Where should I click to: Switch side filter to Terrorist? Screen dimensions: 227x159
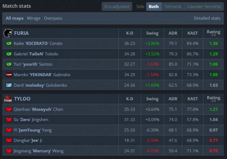[x=173, y=6]
